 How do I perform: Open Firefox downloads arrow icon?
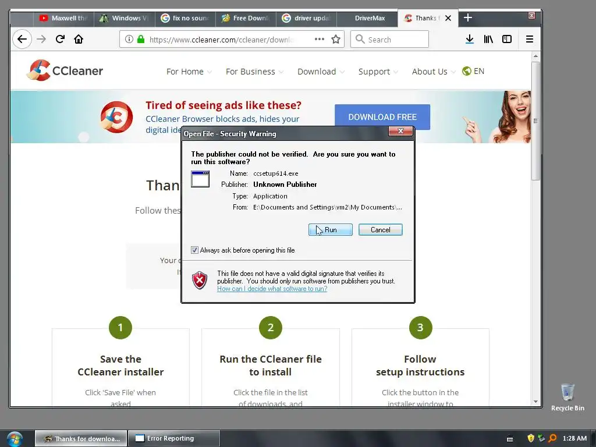pyautogui.click(x=470, y=39)
